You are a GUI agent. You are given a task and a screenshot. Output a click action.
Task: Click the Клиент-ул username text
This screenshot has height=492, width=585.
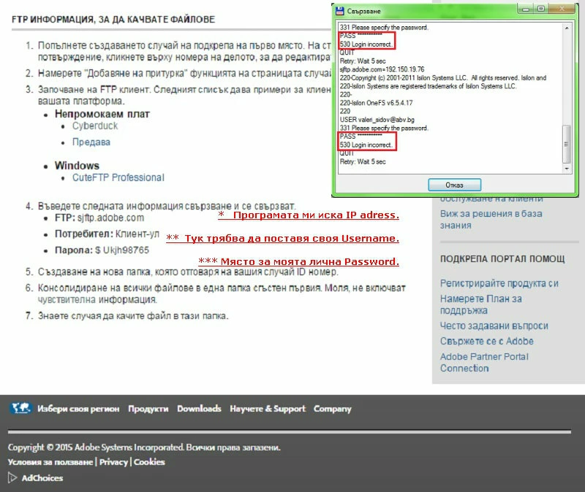(137, 234)
